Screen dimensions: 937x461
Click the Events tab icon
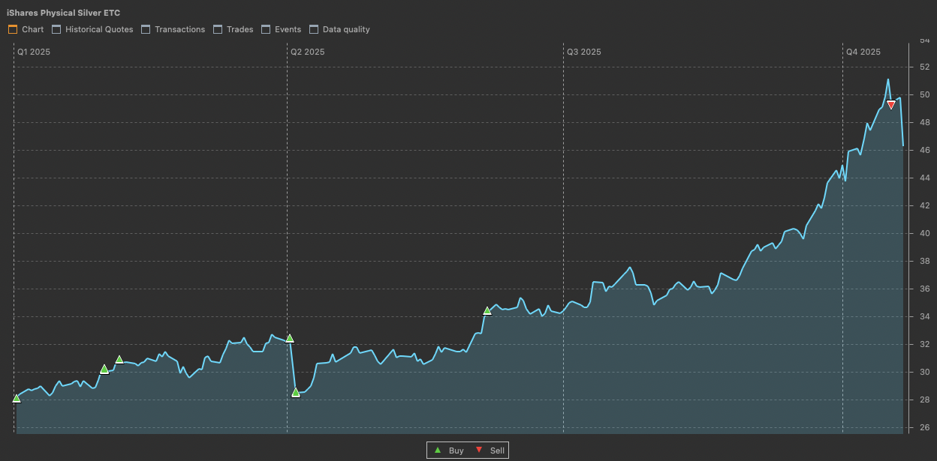[266, 29]
